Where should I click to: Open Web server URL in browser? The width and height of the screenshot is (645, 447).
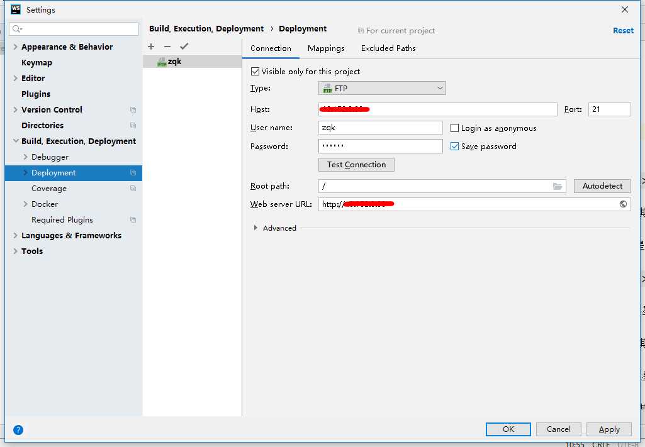click(x=623, y=204)
